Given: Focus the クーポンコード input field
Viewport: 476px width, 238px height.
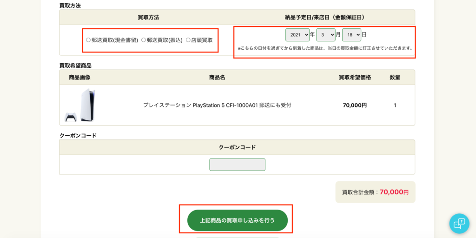Looking at the screenshot, I should pyautogui.click(x=238, y=165).
